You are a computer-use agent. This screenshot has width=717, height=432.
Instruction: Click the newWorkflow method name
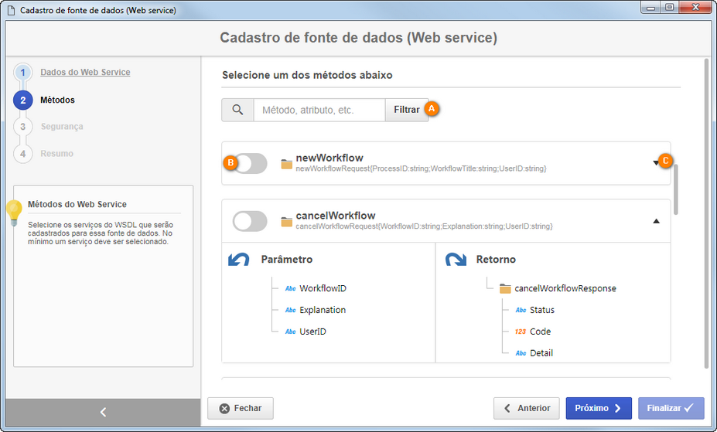point(329,158)
